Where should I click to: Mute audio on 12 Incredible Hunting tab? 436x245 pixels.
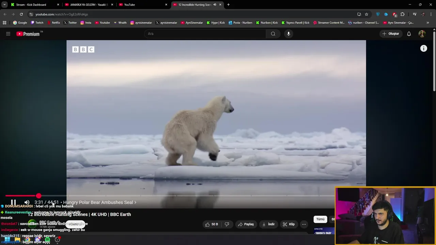pos(215,4)
